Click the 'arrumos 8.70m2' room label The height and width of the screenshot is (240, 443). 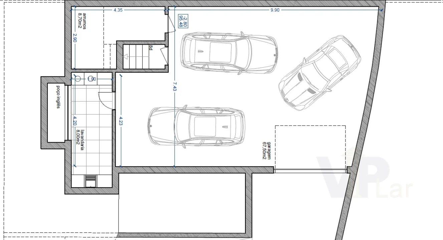click(82, 20)
